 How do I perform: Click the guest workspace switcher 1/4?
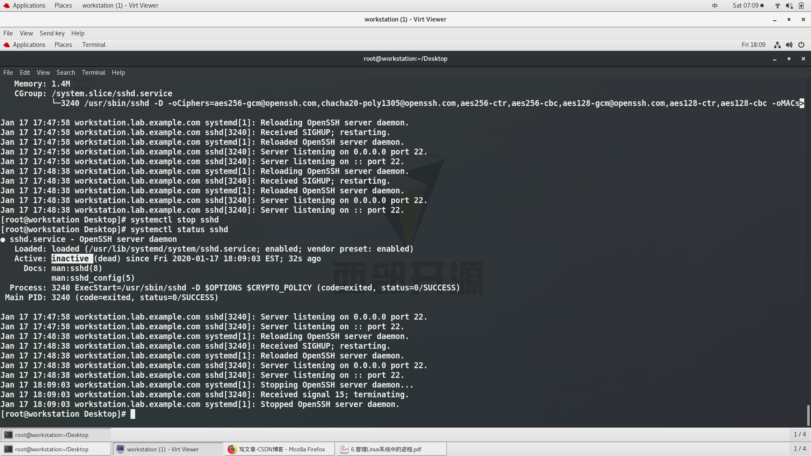(799, 434)
